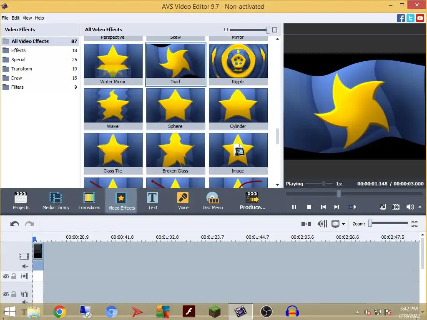The width and height of the screenshot is (427, 320).
Task: Open the Text effects panel
Action: [153, 201]
